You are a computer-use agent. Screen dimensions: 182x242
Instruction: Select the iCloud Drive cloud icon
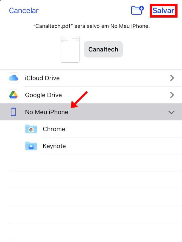pos(13,78)
